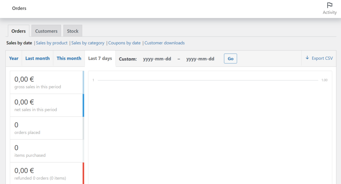
Task: Select the Last month range
Action: 37,58
